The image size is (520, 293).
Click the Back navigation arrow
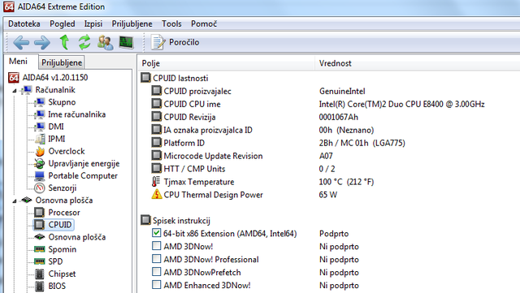[21, 42]
